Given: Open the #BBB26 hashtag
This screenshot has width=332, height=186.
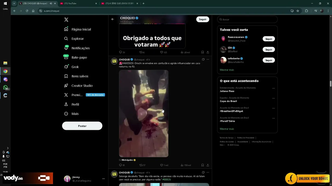Looking at the screenshot, I should tap(167, 179).
